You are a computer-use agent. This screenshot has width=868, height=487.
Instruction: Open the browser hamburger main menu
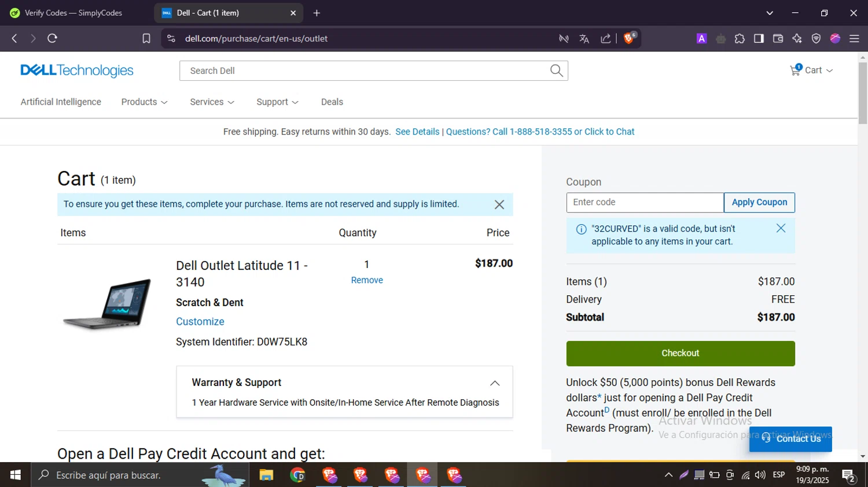[854, 39]
